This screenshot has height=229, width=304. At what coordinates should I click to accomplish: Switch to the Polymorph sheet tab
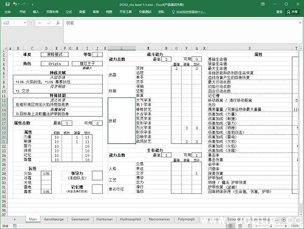click(186, 219)
